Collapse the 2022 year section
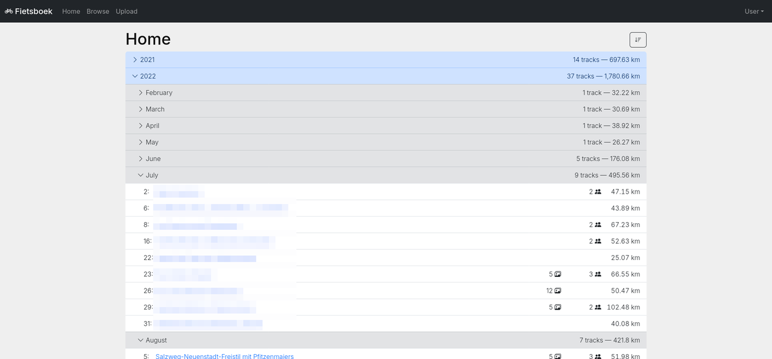This screenshot has width=772, height=359. coord(135,77)
